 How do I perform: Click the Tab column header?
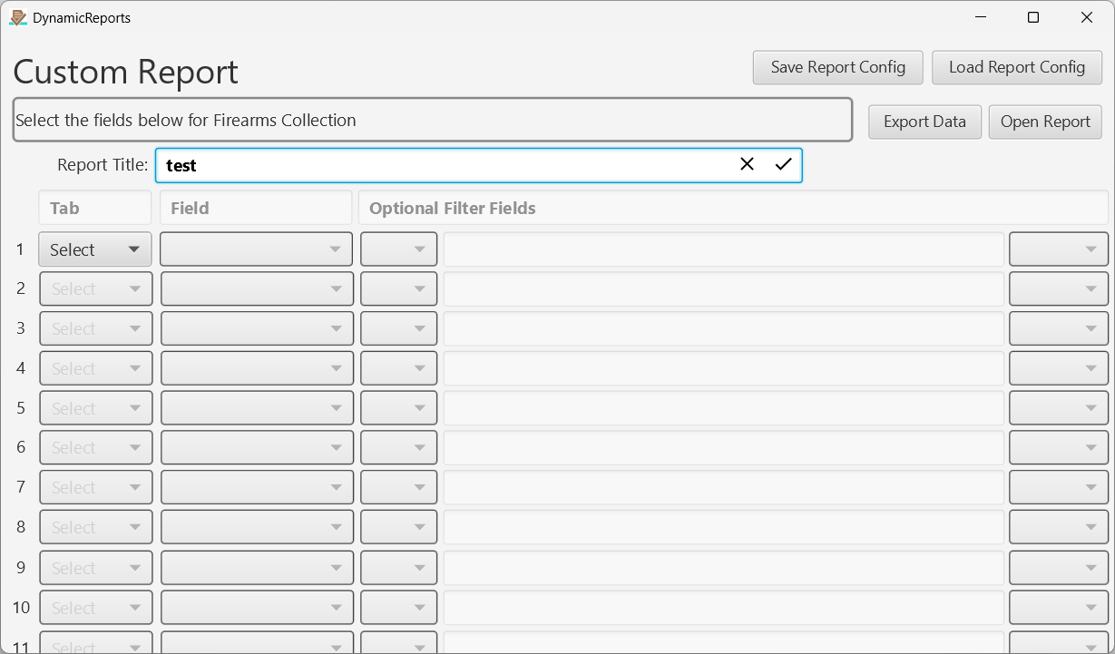click(x=95, y=208)
